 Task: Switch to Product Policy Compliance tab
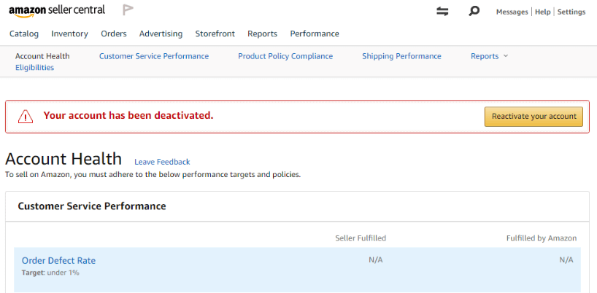(285, 56)
